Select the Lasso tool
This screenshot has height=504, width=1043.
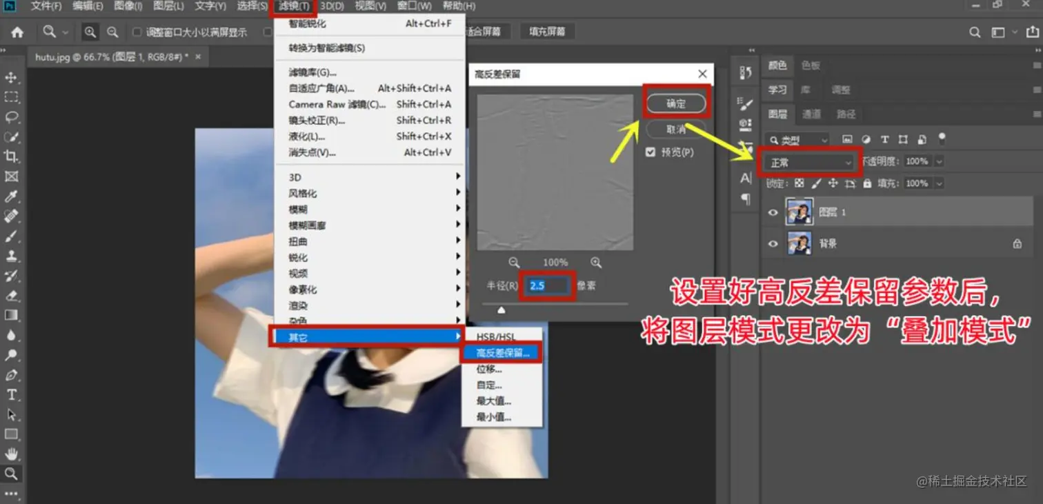point(12,117)
